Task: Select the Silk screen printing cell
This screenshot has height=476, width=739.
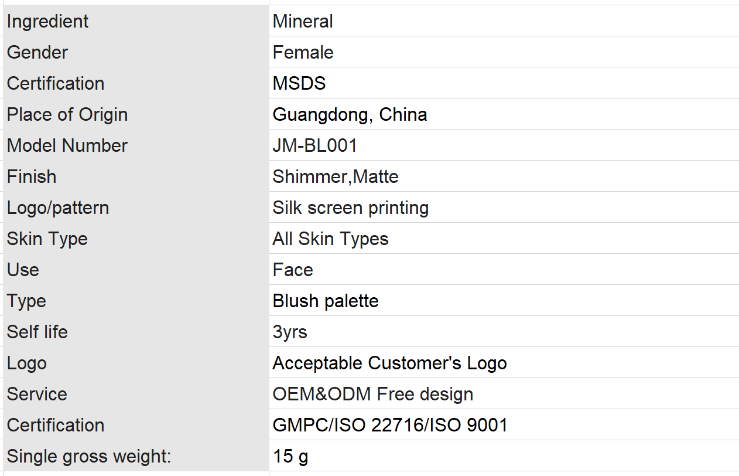Action: tap(504, 208)
